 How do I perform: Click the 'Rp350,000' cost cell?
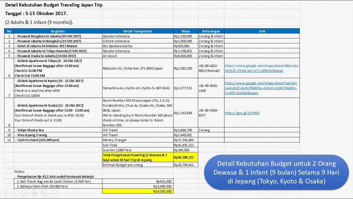tap(185, 46)
